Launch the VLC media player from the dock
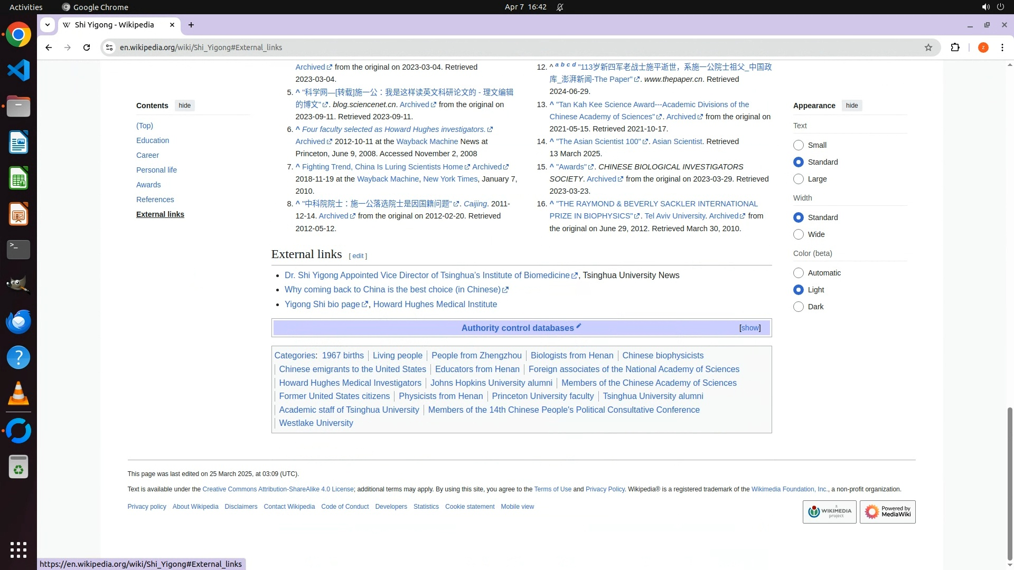This screenshot has width=1014, height=570. coord(18,394)
